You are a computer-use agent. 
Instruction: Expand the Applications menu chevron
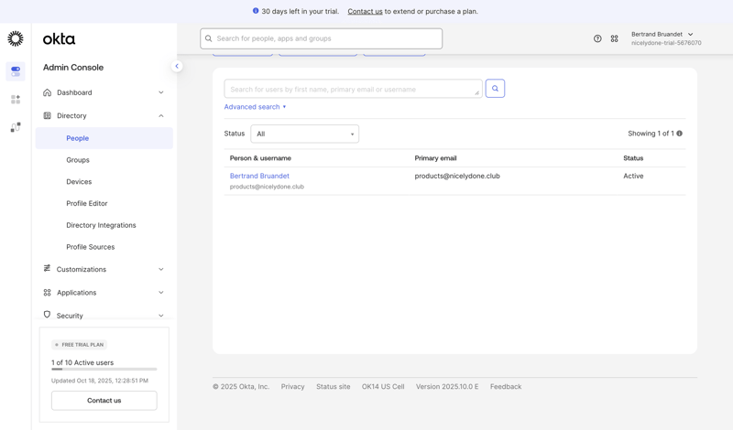(161, 293)
